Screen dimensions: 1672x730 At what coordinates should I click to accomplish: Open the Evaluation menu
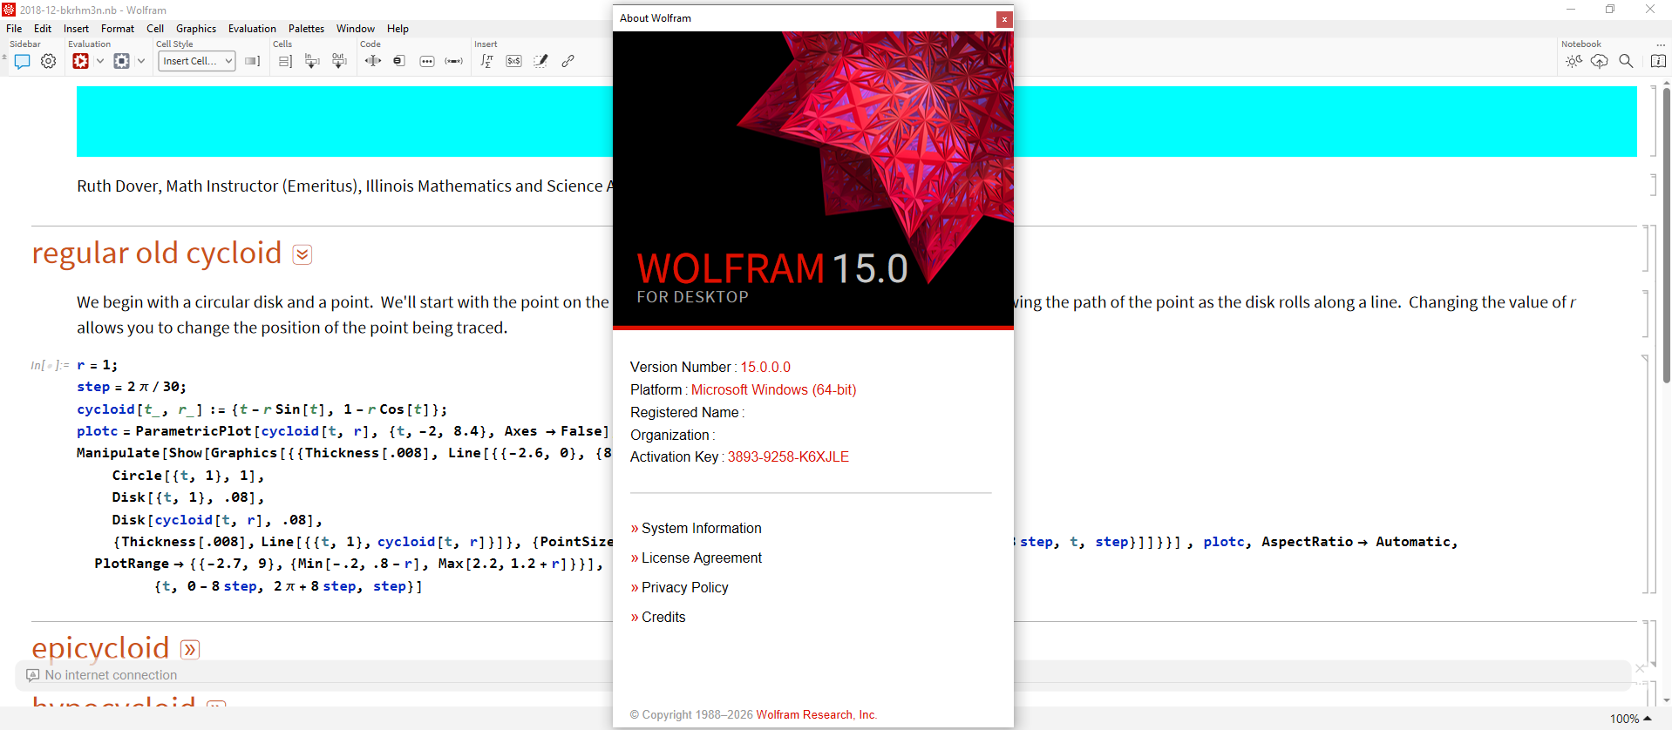[x=252, y=29]
